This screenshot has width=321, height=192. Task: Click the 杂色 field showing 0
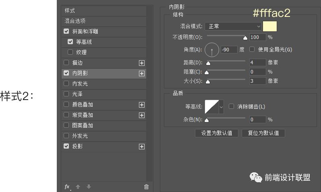coord(257,120)
